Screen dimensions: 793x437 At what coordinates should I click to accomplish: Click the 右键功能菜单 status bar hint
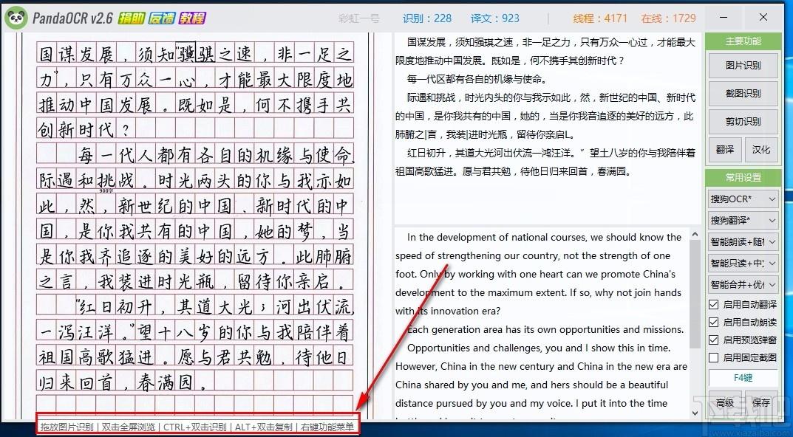[327, 427]
